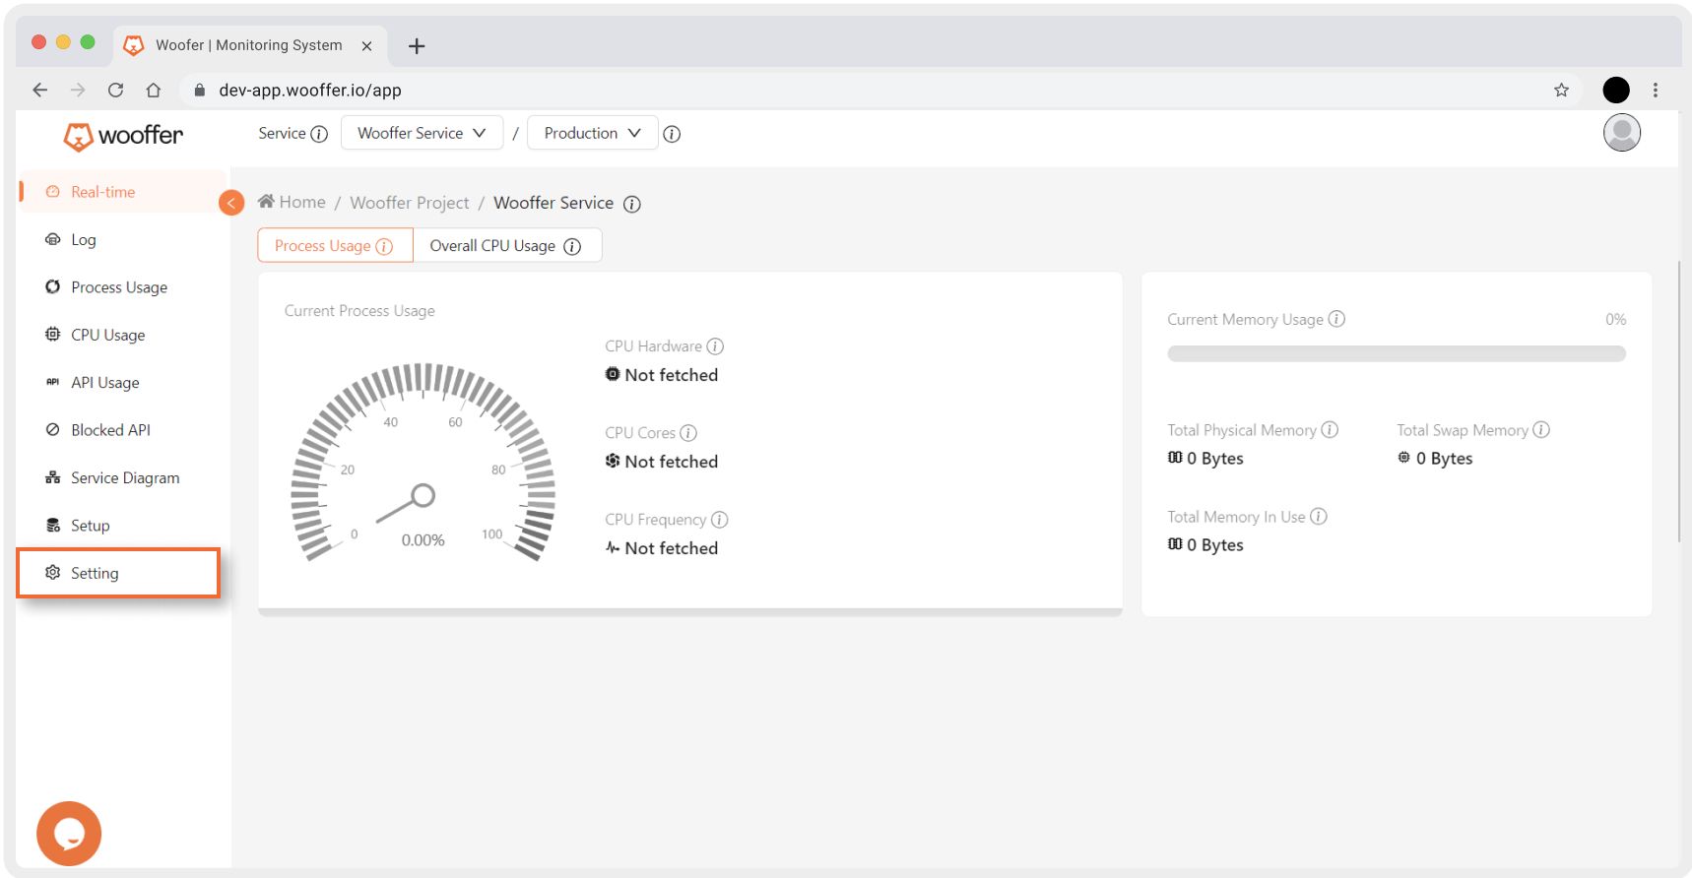
Task: Click the page vertical scrollbar
Action: (1679, 401)
